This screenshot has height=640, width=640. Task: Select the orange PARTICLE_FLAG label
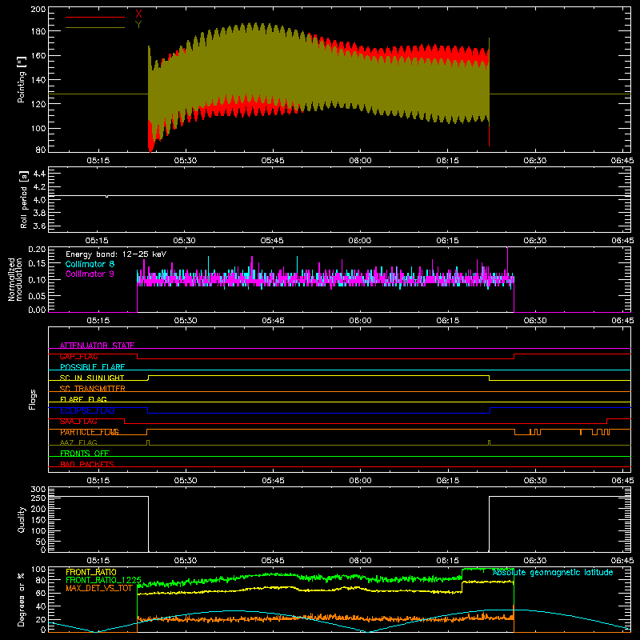coord(90,432)
